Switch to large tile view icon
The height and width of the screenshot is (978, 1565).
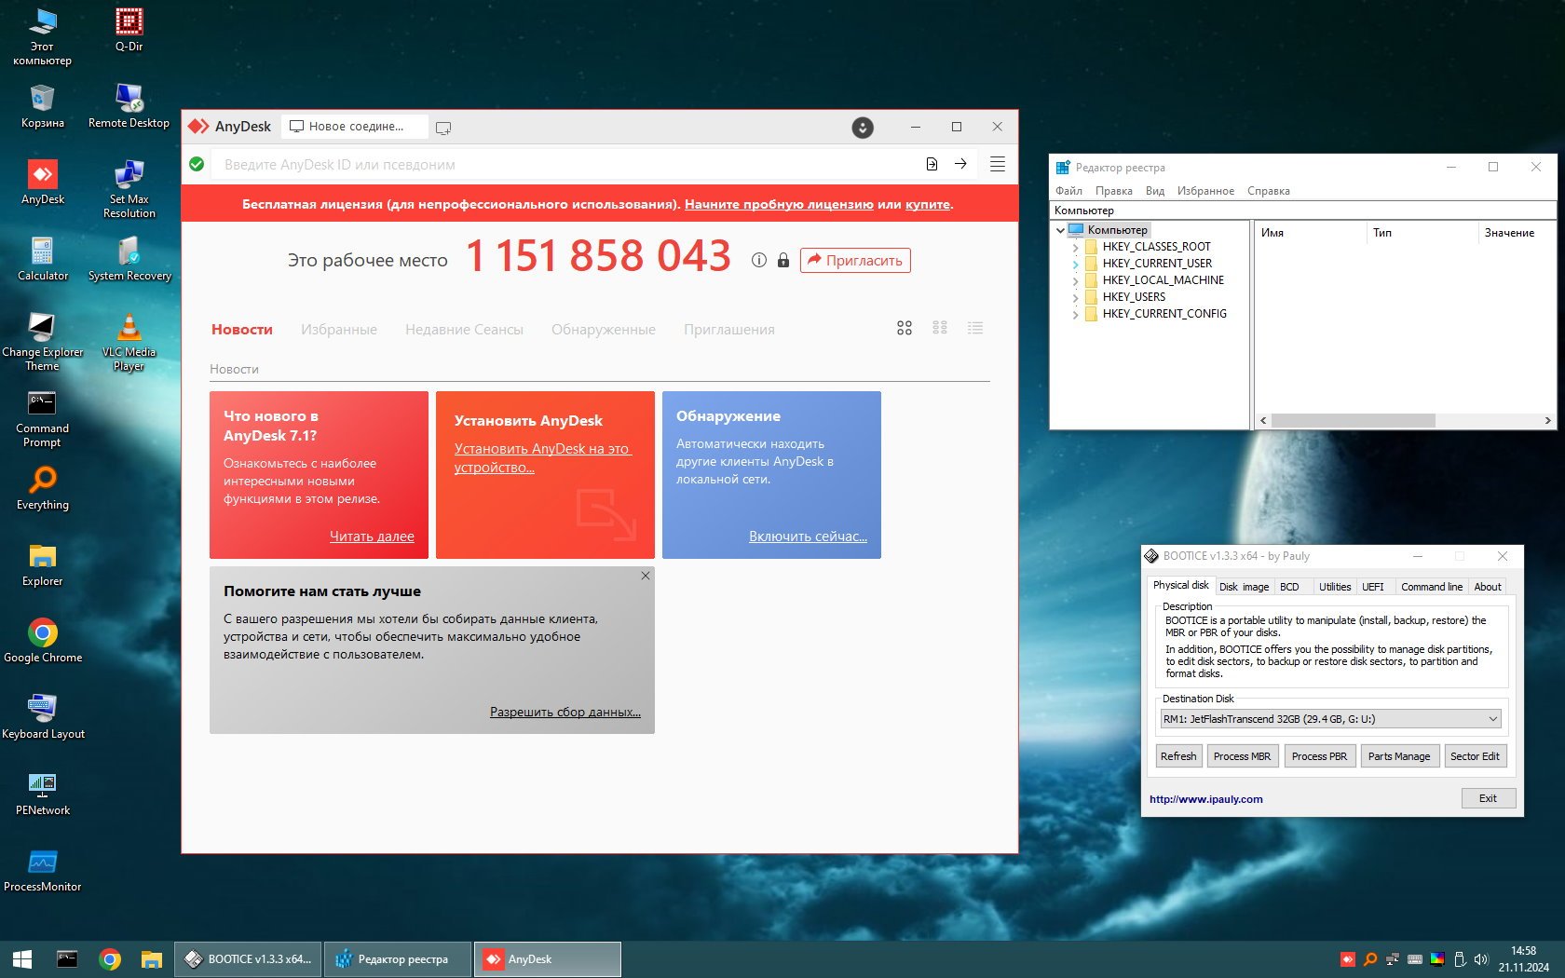click(x=905, y=328)
